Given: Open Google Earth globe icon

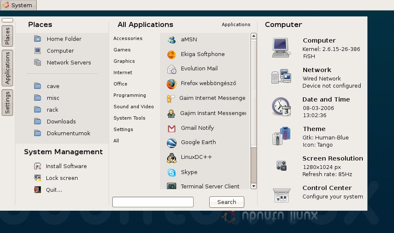Looking at the screenshot, I should [x=171, y=142].
